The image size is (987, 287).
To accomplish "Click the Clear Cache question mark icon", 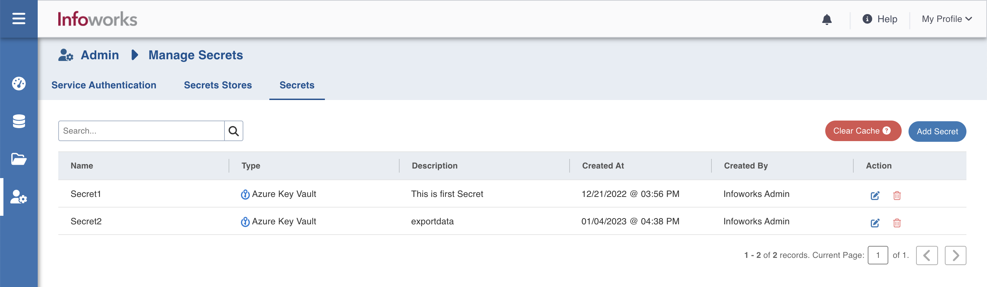I will [x=887, y=130].
